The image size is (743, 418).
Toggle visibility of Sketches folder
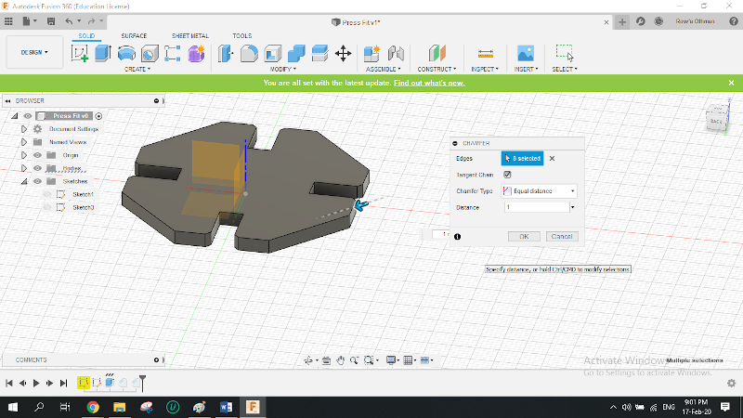(x=37, y=181)
